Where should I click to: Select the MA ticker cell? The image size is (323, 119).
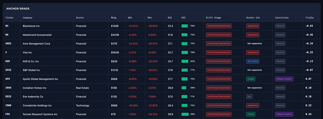tap(7, 35)
